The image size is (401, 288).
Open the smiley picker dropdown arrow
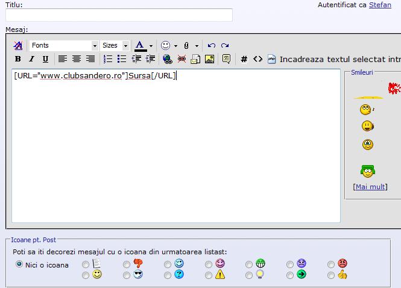175,46
